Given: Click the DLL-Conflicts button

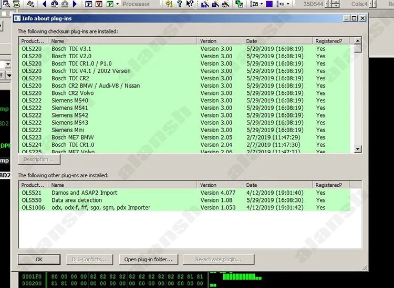Looking at the screenshot, I should tap(89, 259).
